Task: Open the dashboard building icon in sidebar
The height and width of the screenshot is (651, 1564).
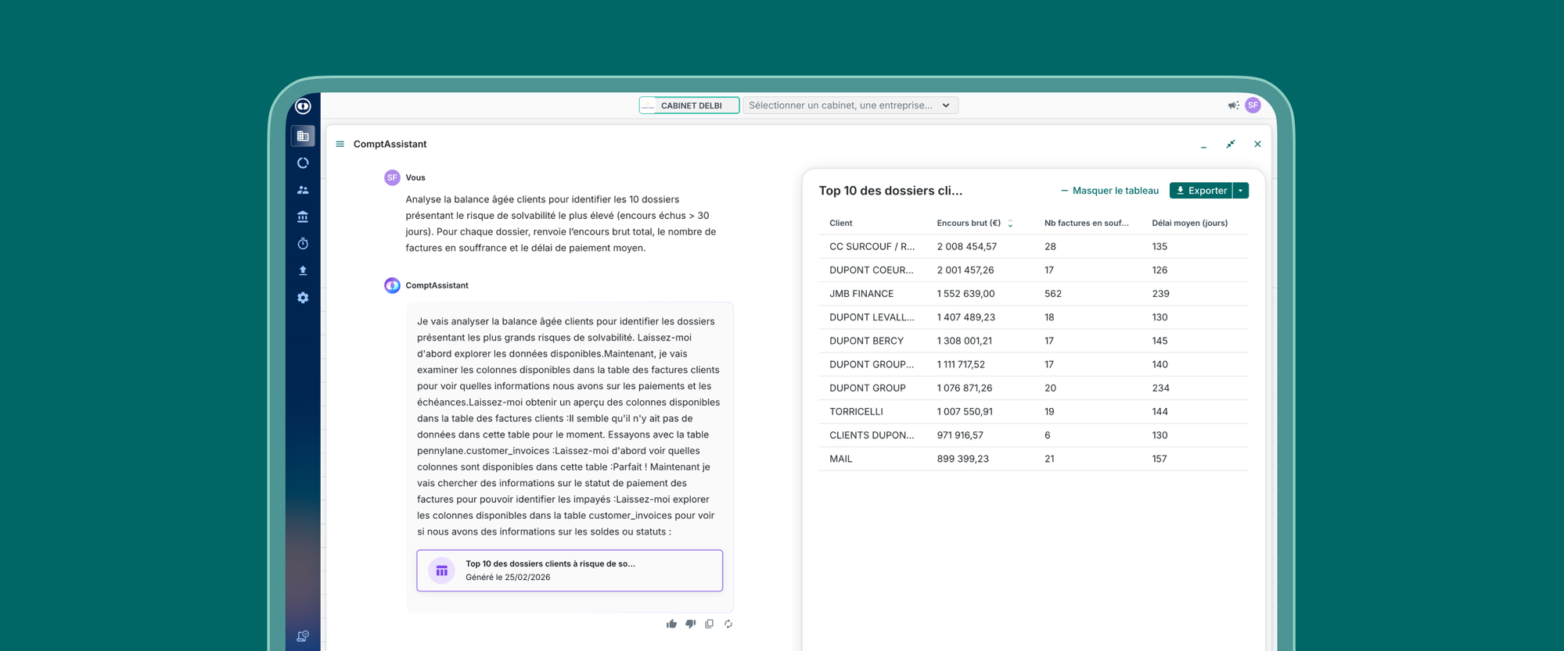Action: [x=303, y=136]
